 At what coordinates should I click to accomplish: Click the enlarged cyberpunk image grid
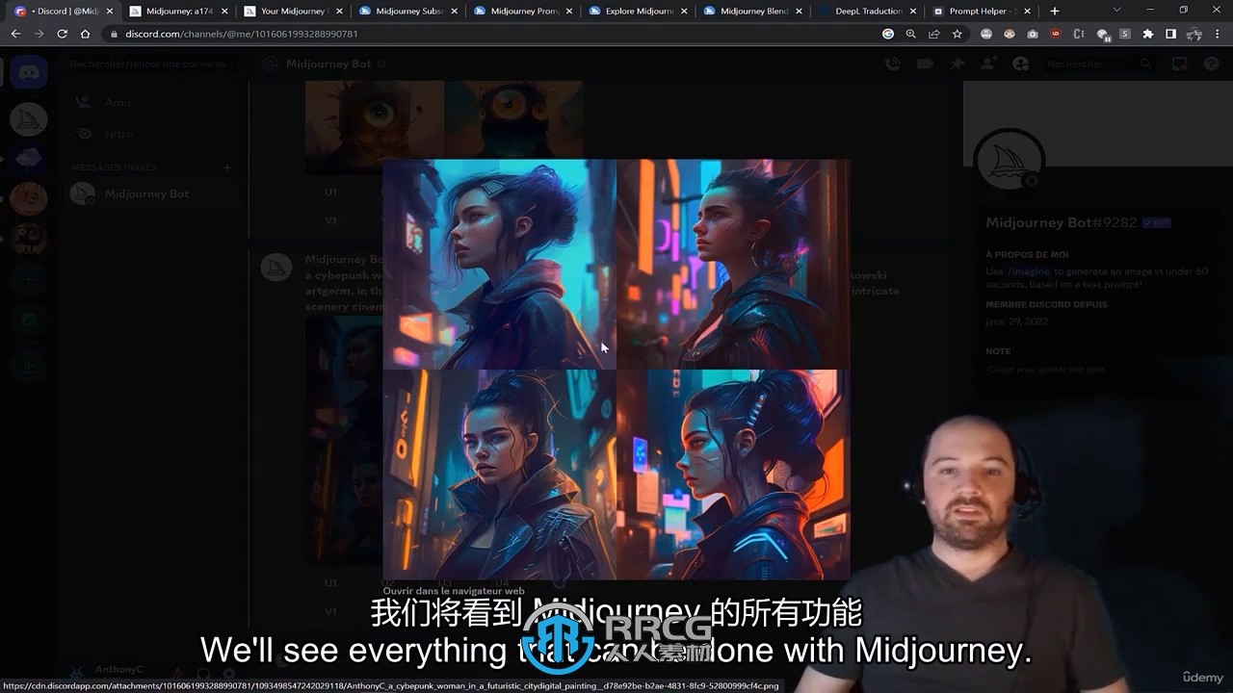[x=616, y=370]
